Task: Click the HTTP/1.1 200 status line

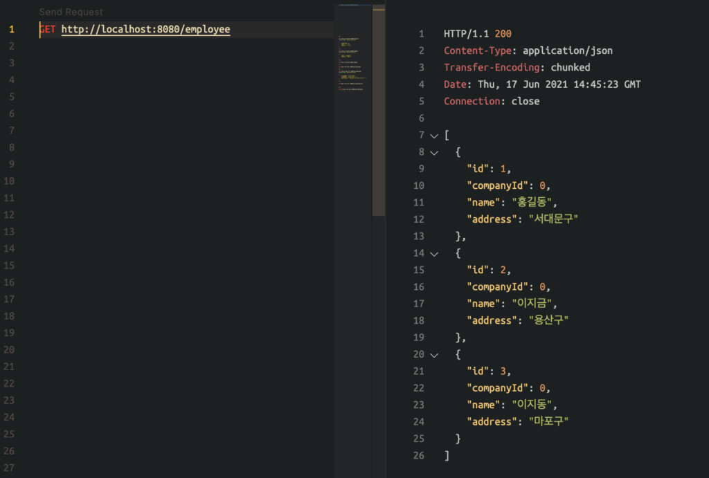Action: tap(478, 34)
